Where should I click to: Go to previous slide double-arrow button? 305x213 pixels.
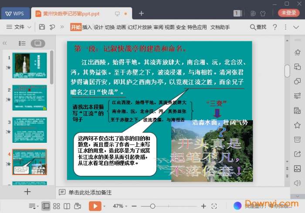(287, 169)
